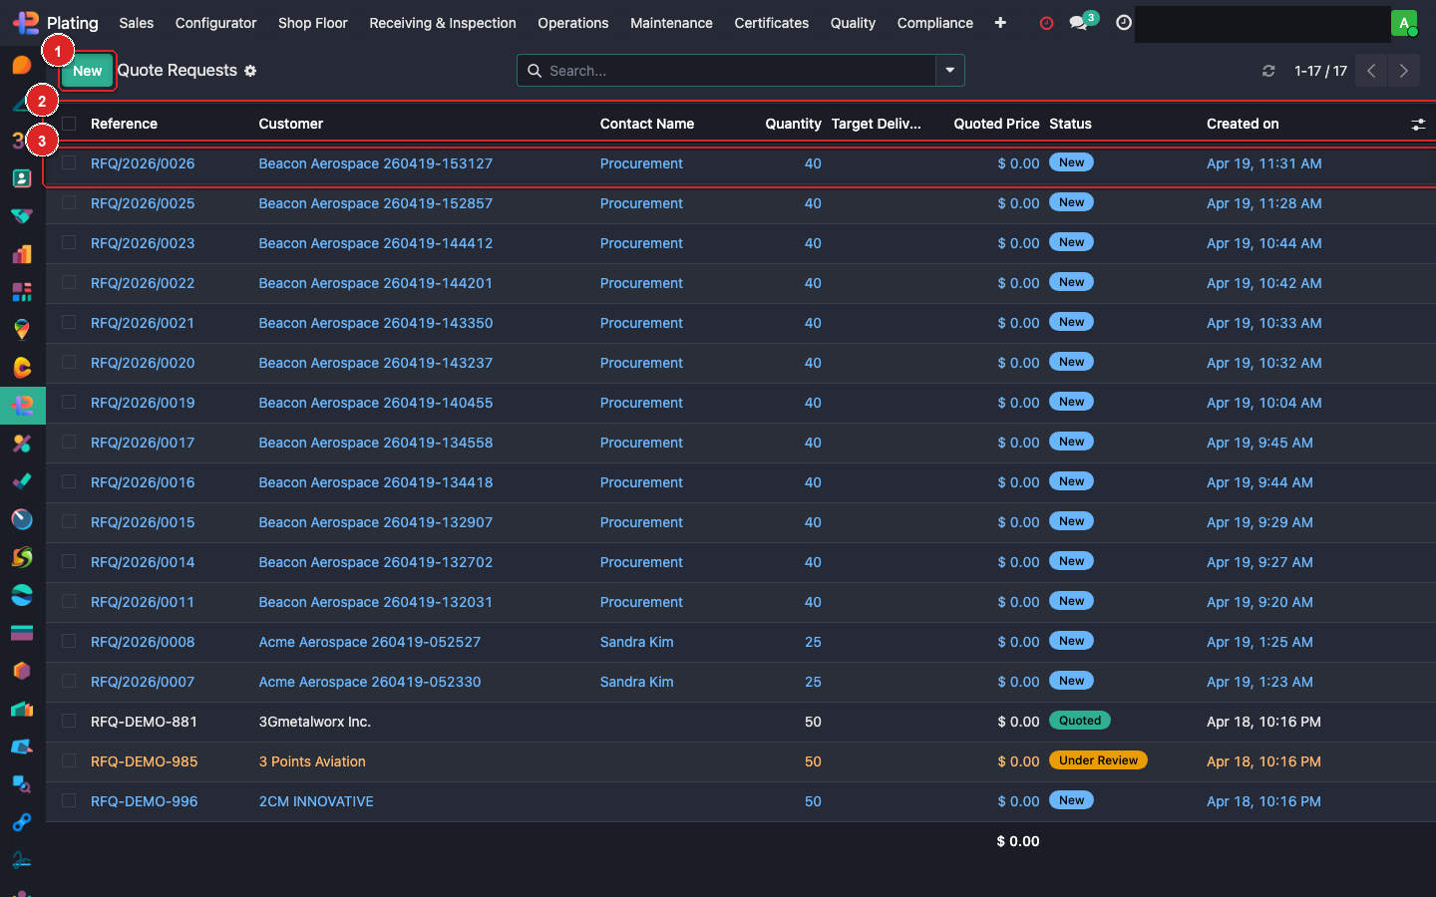1436x897 pixels.
Task: Click the clock activities icon in top bar
Action: 1124,23
